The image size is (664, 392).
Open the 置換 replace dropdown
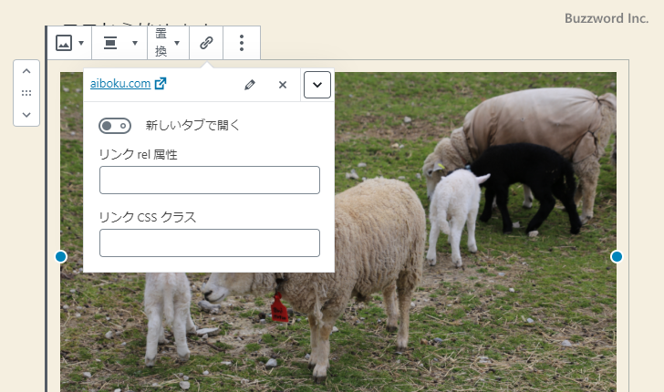168,43
